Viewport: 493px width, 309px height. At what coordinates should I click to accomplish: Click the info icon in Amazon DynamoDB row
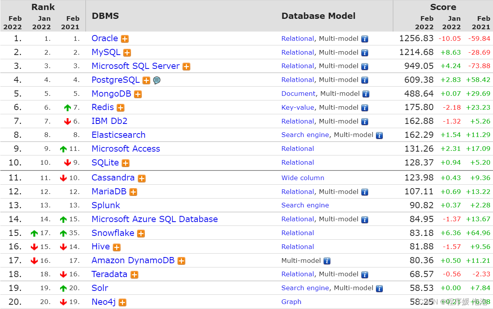(327, 261)
